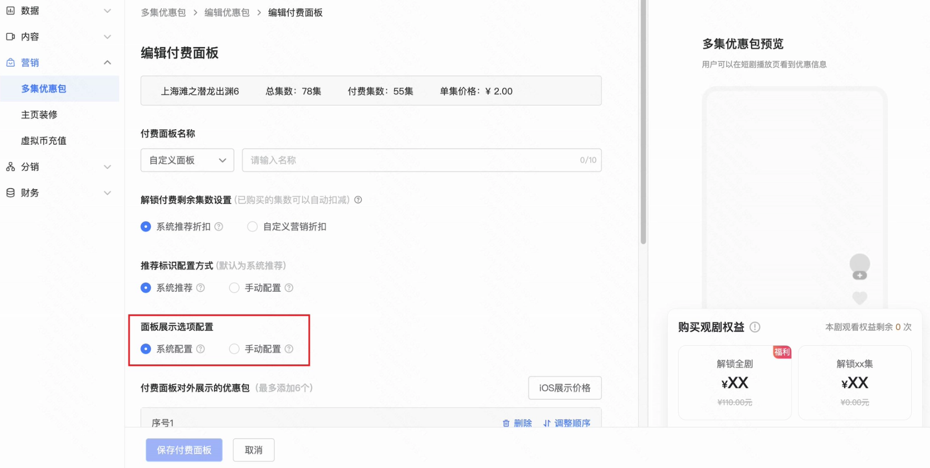The width and height of the screenshot is (930, 468).
Task: Click the reorder arrows icon for 序号1
Action: pyautogui.click(x=547, y=423)
